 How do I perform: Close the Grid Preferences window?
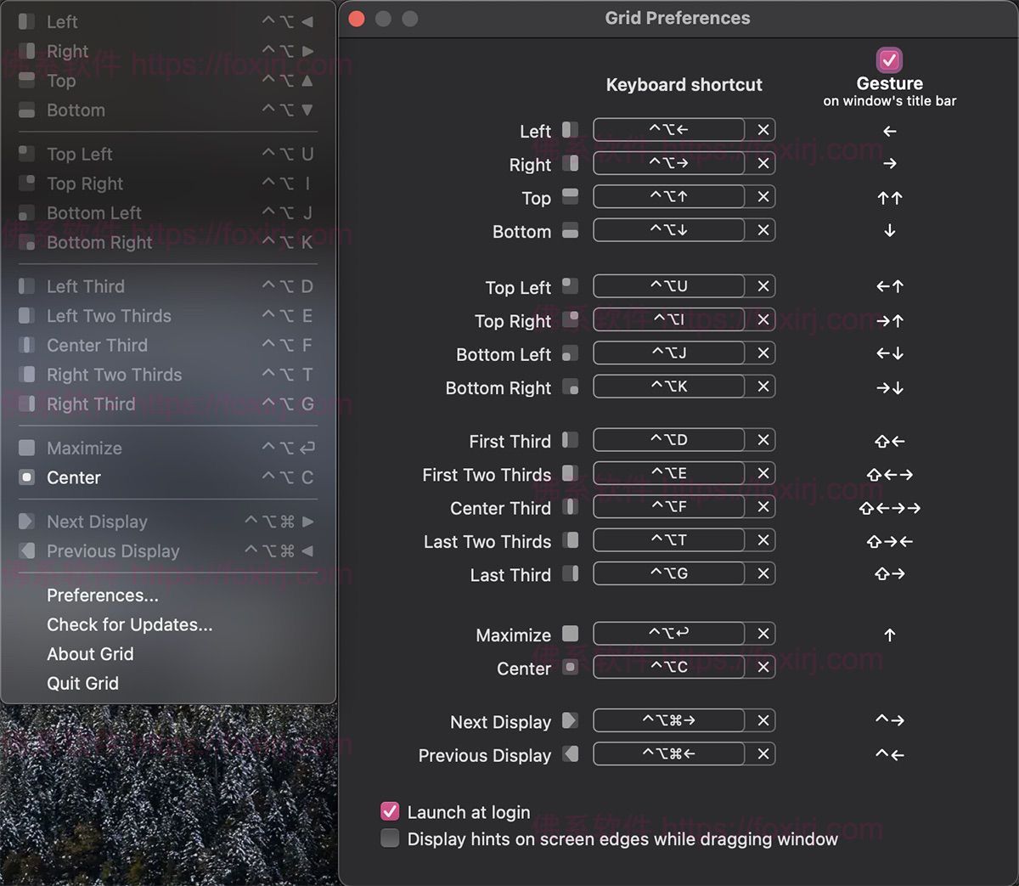point(357,19)
